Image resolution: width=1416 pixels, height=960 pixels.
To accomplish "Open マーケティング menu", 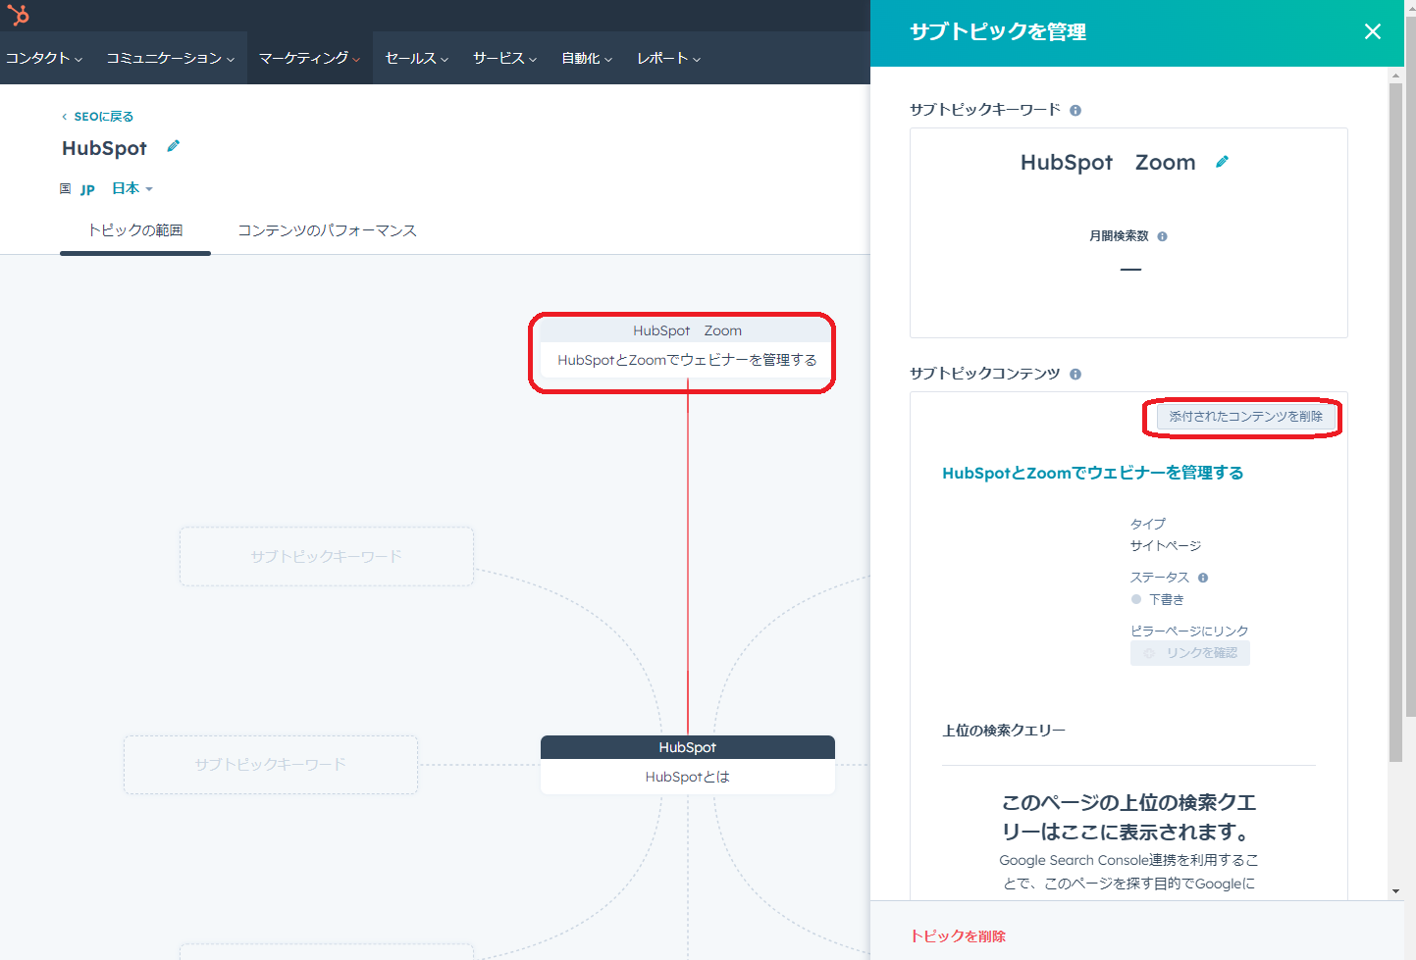I will pyautogui.click(x=309, y=58).
